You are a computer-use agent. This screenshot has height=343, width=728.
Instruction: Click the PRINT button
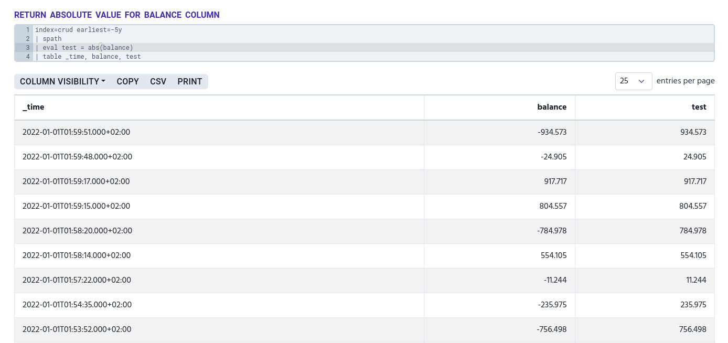coord(189,81)
